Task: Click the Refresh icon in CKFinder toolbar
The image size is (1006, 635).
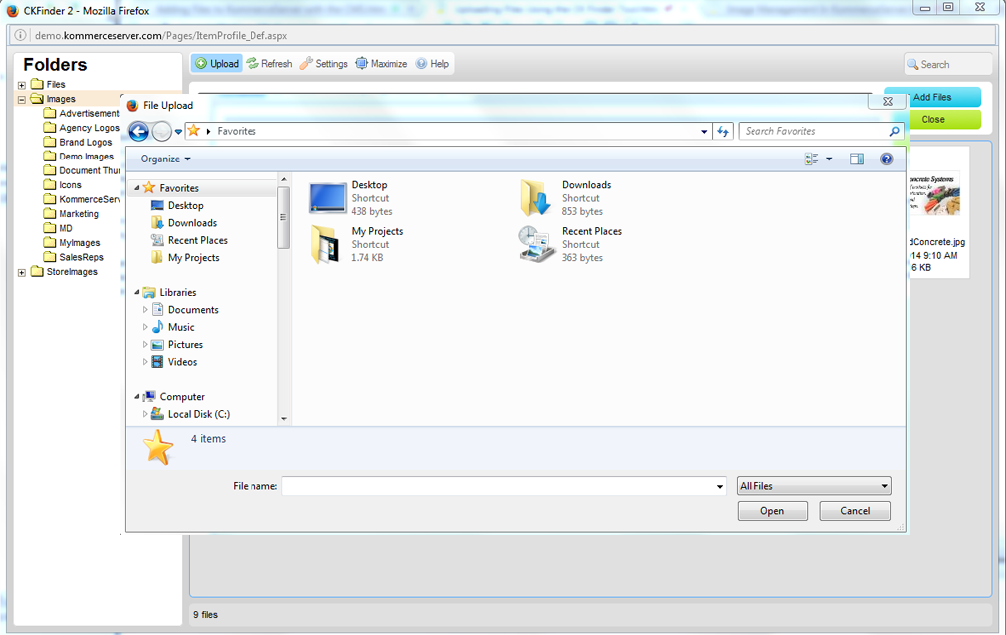Action: [x=269, y=64]
